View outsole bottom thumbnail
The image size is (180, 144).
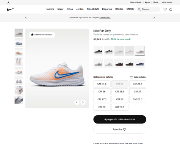(19, 42)
